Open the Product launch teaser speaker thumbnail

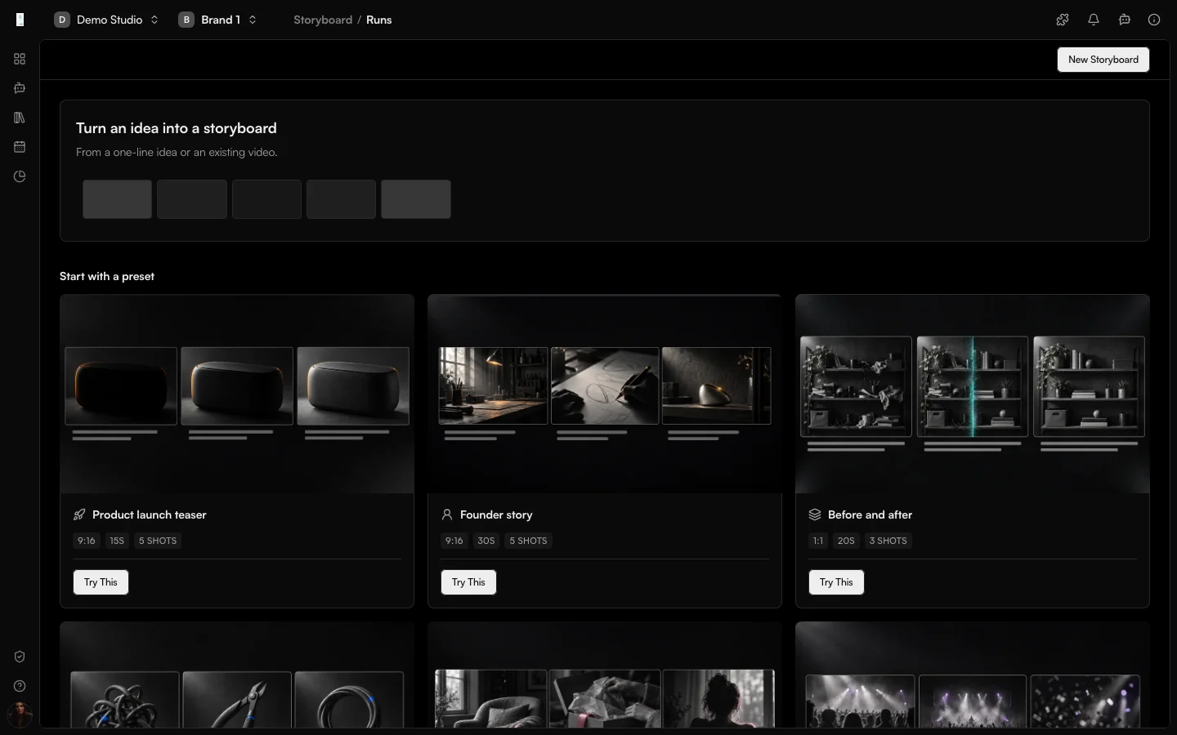click(x=237, y=394)
